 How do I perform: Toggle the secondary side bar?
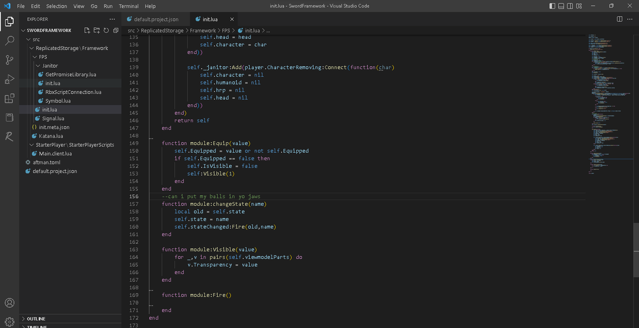coord(570,6)
